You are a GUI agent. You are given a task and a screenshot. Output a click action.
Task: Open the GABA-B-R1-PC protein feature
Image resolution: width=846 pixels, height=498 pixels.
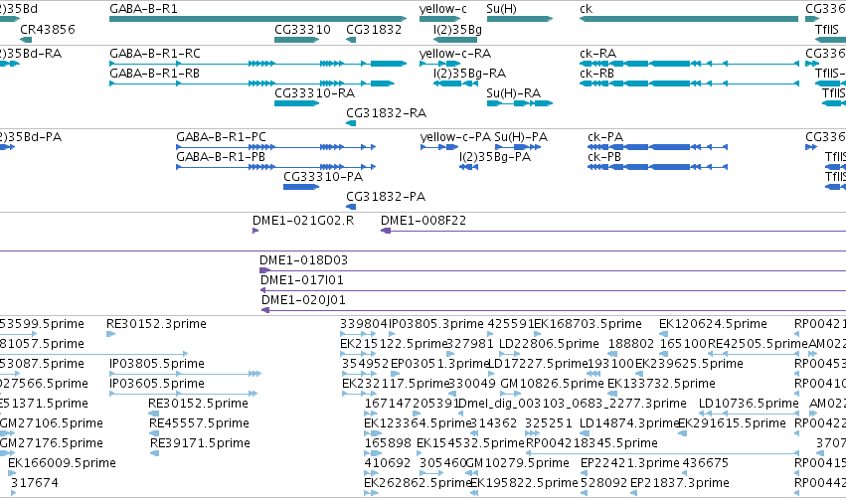275,147
